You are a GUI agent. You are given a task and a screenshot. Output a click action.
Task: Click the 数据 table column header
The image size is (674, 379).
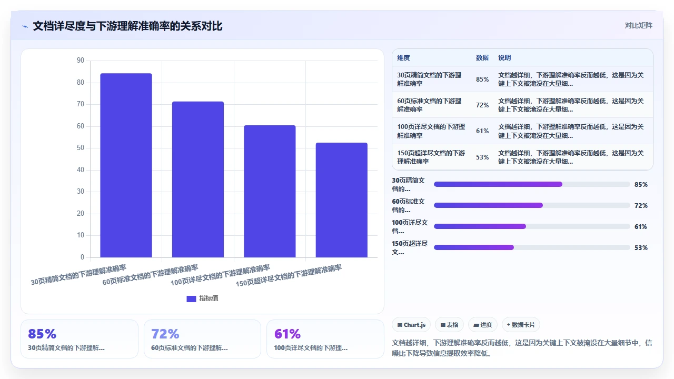(482, 58)
